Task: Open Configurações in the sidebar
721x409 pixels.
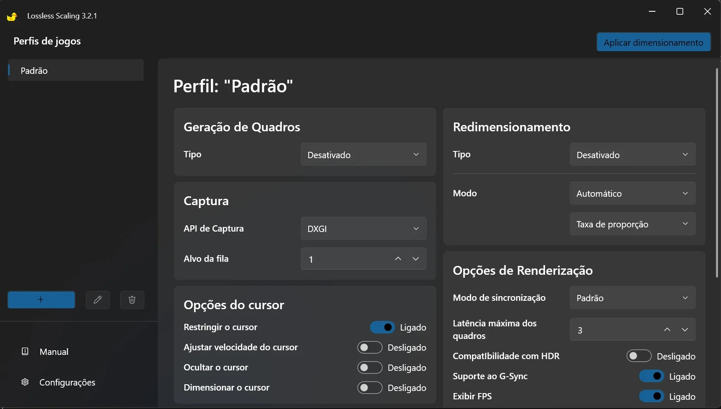Action: pyautogui.click(x=67, y=382)
